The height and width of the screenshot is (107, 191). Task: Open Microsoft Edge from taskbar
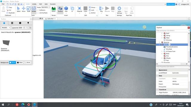click(23, 105)
